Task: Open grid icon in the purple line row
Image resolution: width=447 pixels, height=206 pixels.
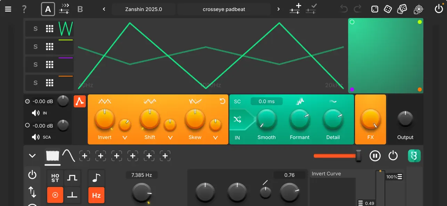Action: pos(50,65)
